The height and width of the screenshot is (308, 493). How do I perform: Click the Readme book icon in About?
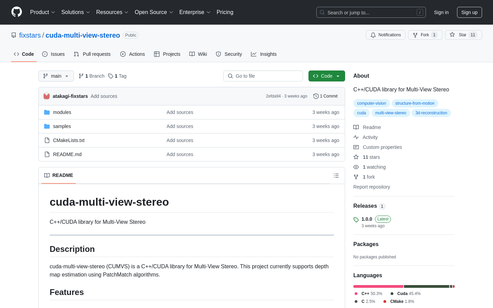pyautogui.click(x=356, y=127)
